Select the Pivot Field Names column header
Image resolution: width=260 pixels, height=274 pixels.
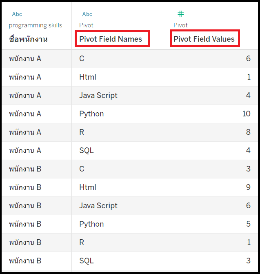point(111,39)
